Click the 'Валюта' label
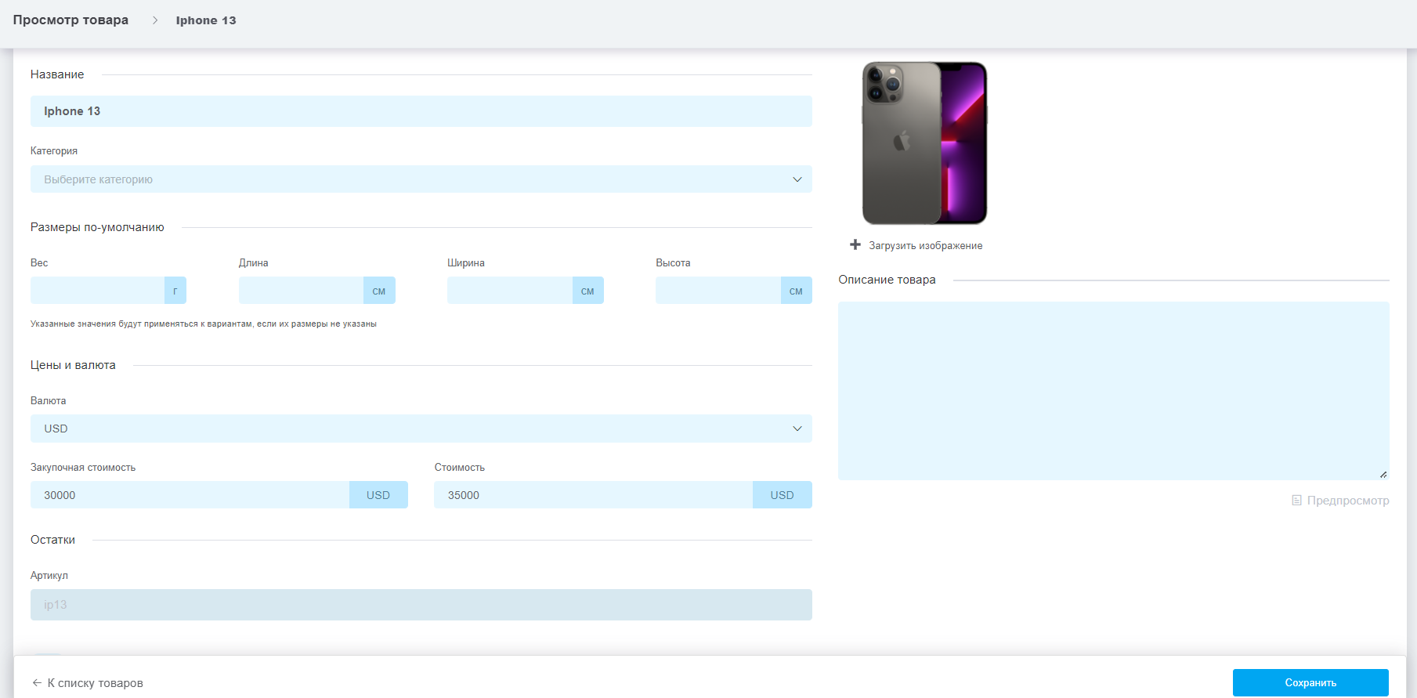This screenshot has width=1417, height=698. click(x=48, y=401)
